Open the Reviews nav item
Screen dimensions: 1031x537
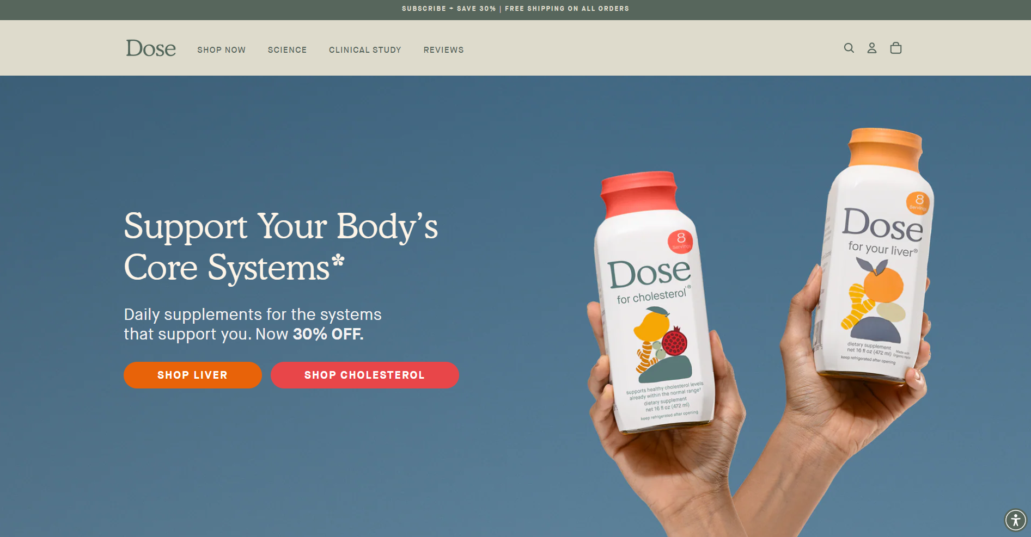tap(443, 50)
